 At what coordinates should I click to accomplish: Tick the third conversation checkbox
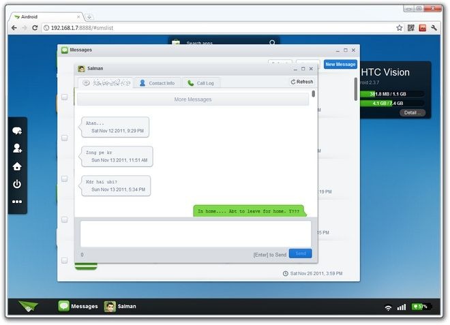click(x=65, y=179)
